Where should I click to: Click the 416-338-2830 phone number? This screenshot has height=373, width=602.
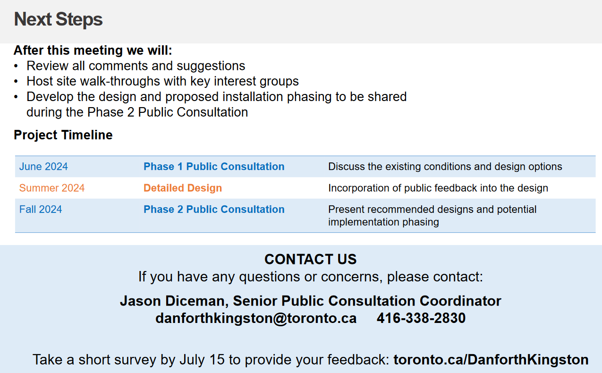[421, 318]
